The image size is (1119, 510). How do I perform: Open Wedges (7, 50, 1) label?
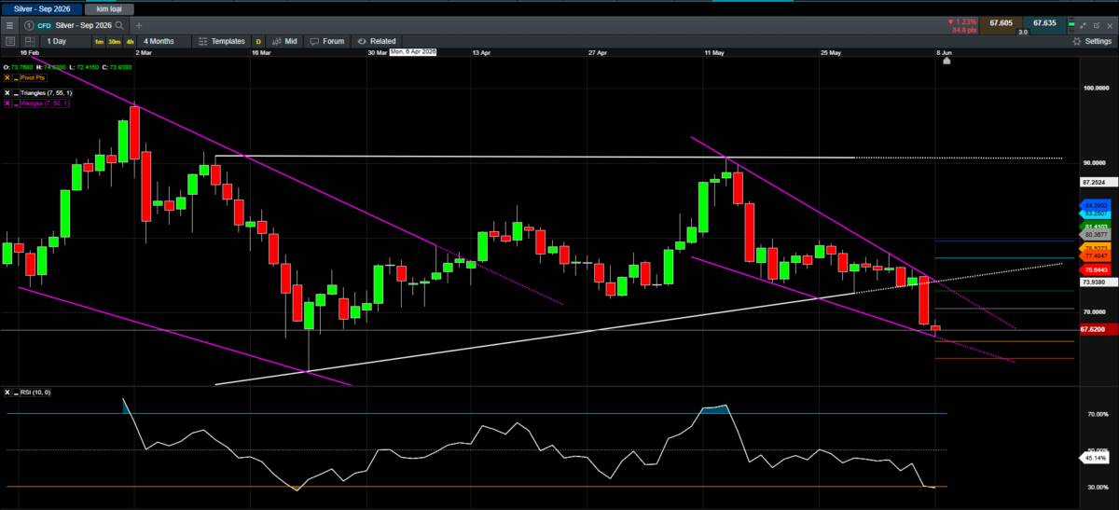tap(45, 103)
